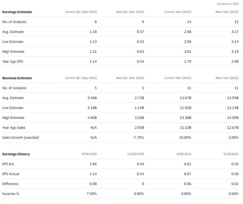Click the Currency in USD label
Viewport: 243px width, 204px height.
pos(228,4)
